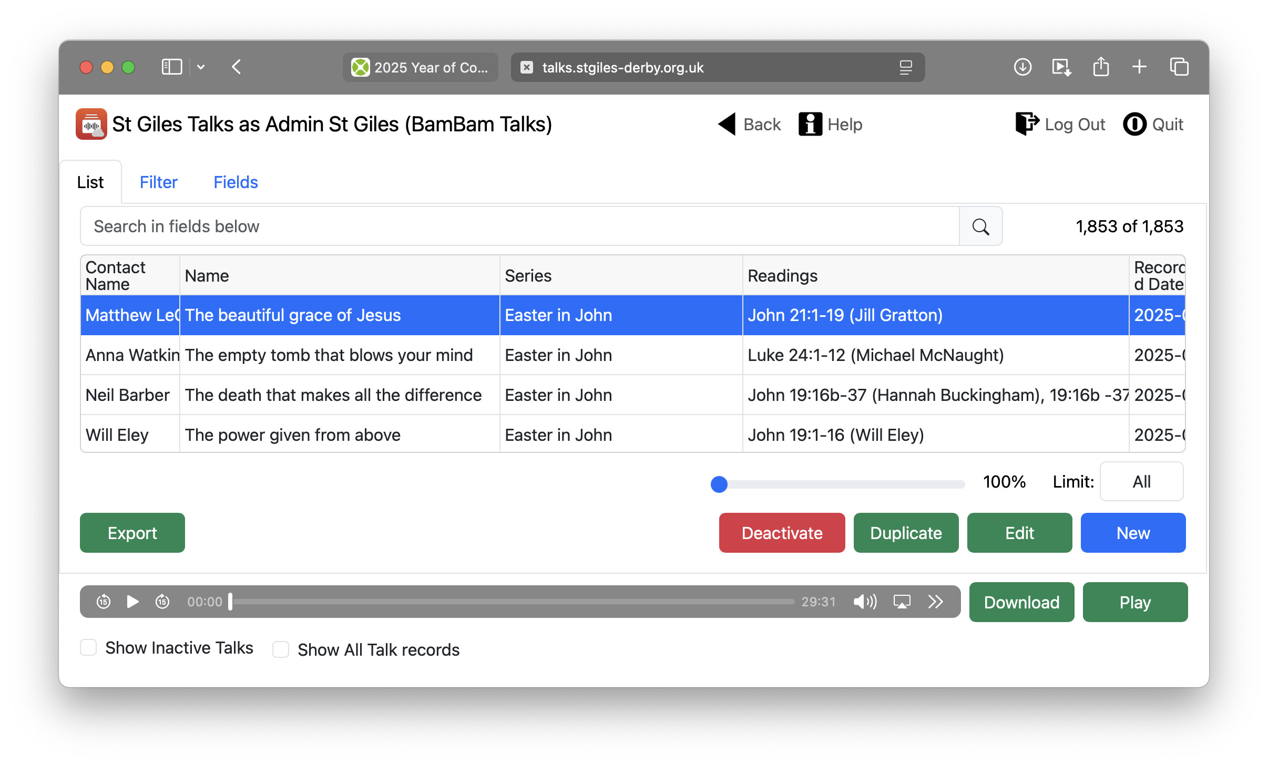
Task: Sort by Readings column header
Action: (936, 275)
